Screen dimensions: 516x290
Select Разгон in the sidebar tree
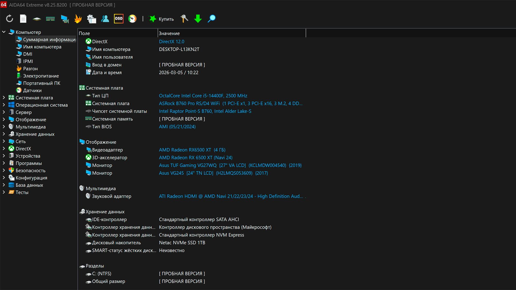pos(30,69)
